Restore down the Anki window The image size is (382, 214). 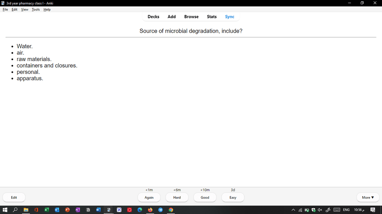pos(362,3)
